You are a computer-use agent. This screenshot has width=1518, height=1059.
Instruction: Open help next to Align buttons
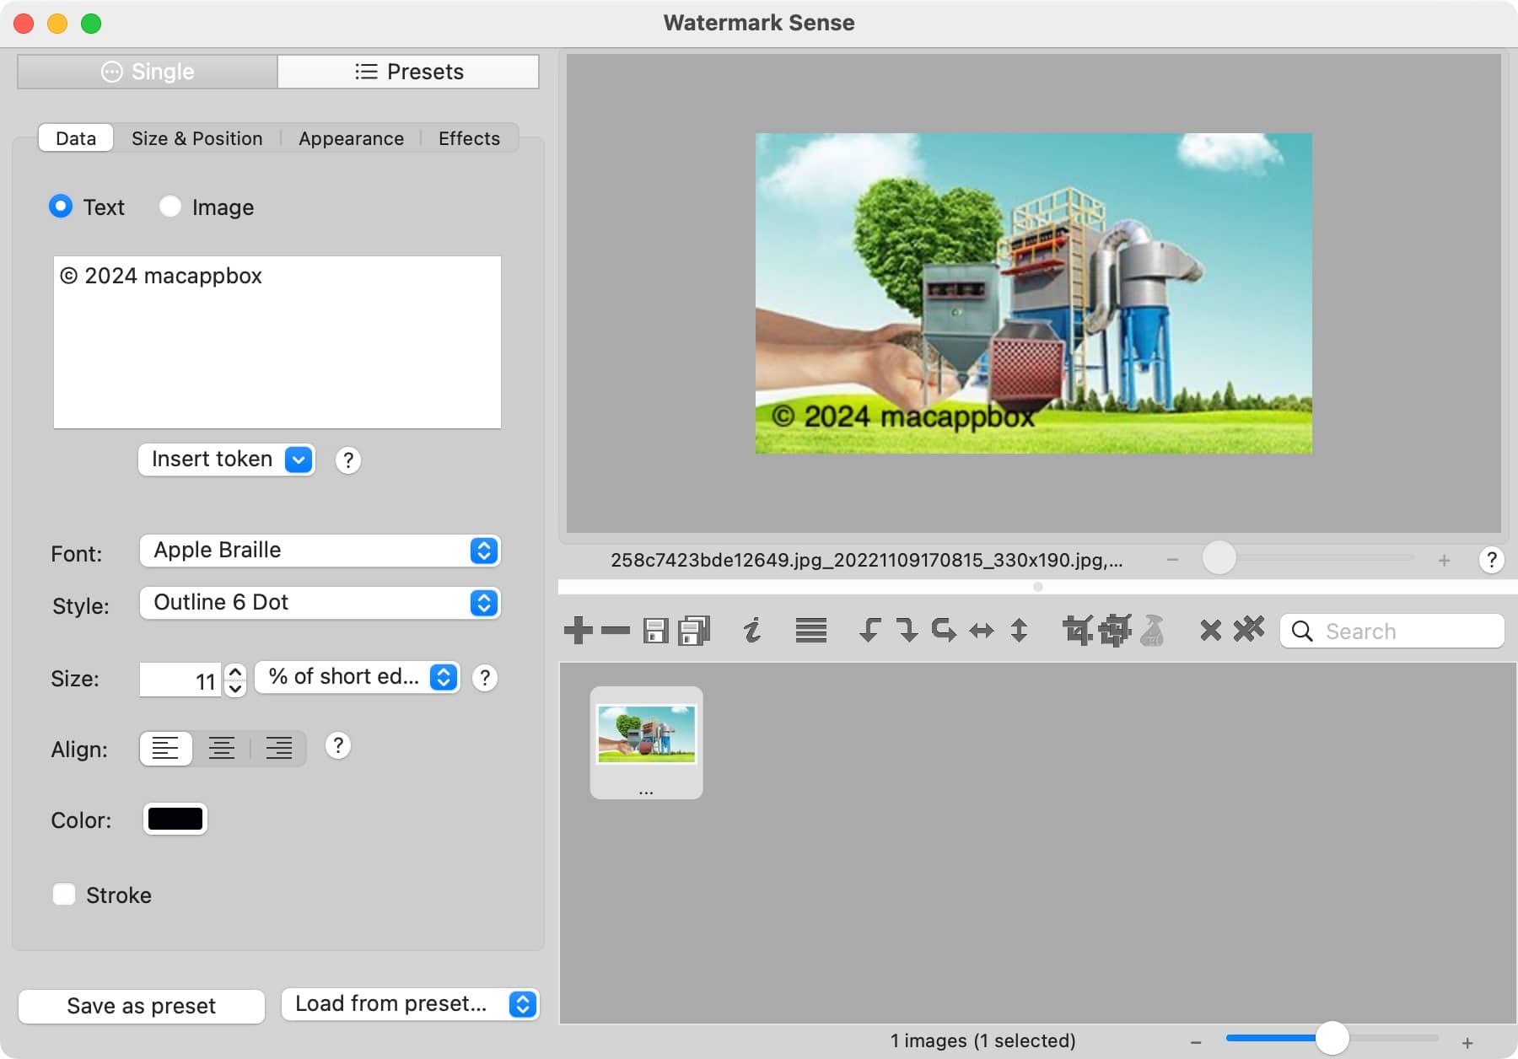pos(337,745)
